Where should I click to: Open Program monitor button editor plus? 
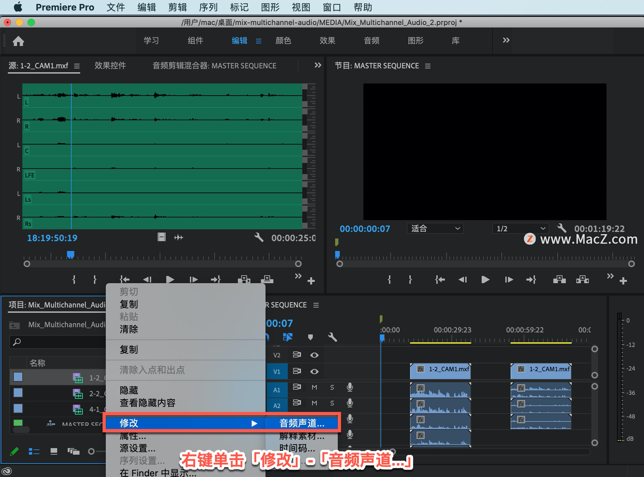623,281
